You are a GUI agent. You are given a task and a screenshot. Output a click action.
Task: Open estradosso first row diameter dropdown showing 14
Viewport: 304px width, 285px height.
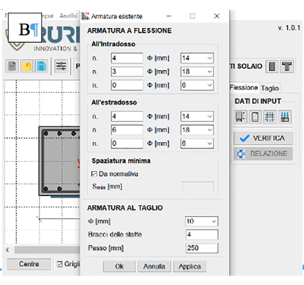point(197,116)
